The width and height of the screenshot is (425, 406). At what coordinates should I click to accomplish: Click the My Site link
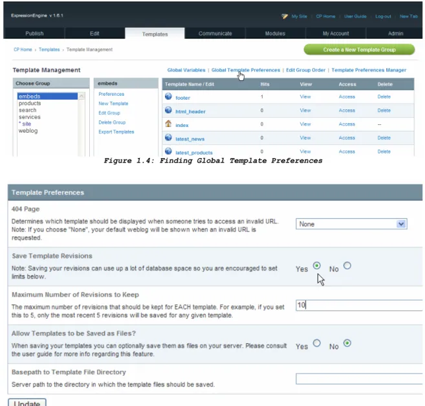point(300,16)
